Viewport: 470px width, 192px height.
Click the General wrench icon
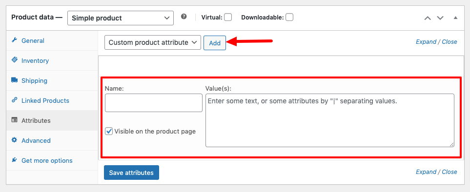[x=14, y=40]
